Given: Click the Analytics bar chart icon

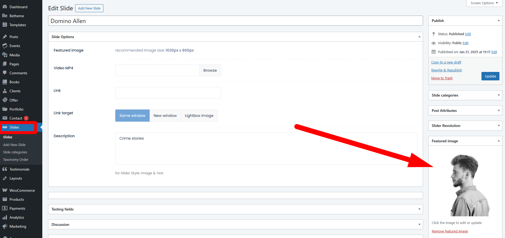Looking at the screenshot, I should 5,217.
